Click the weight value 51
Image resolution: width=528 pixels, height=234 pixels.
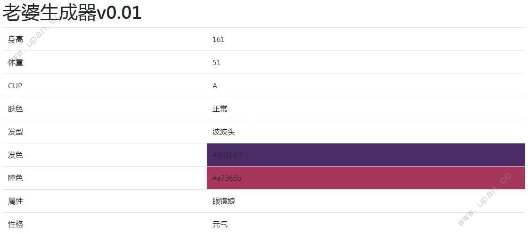tap(217, 63)
